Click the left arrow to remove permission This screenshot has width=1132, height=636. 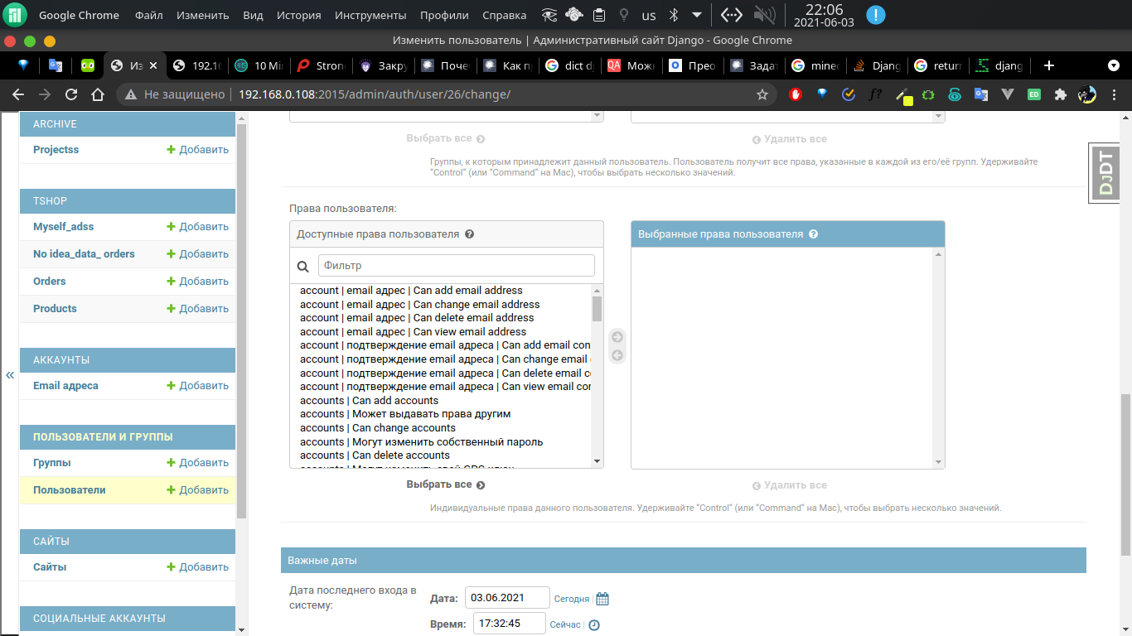pyautogui.click(x=617, y=356)
